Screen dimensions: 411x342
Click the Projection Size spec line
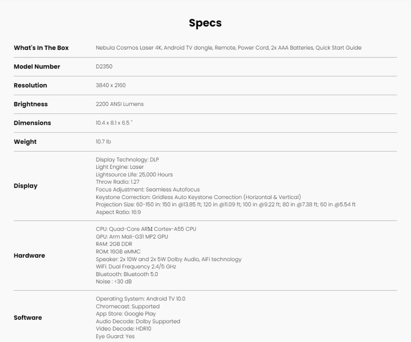tap(226, 205)
